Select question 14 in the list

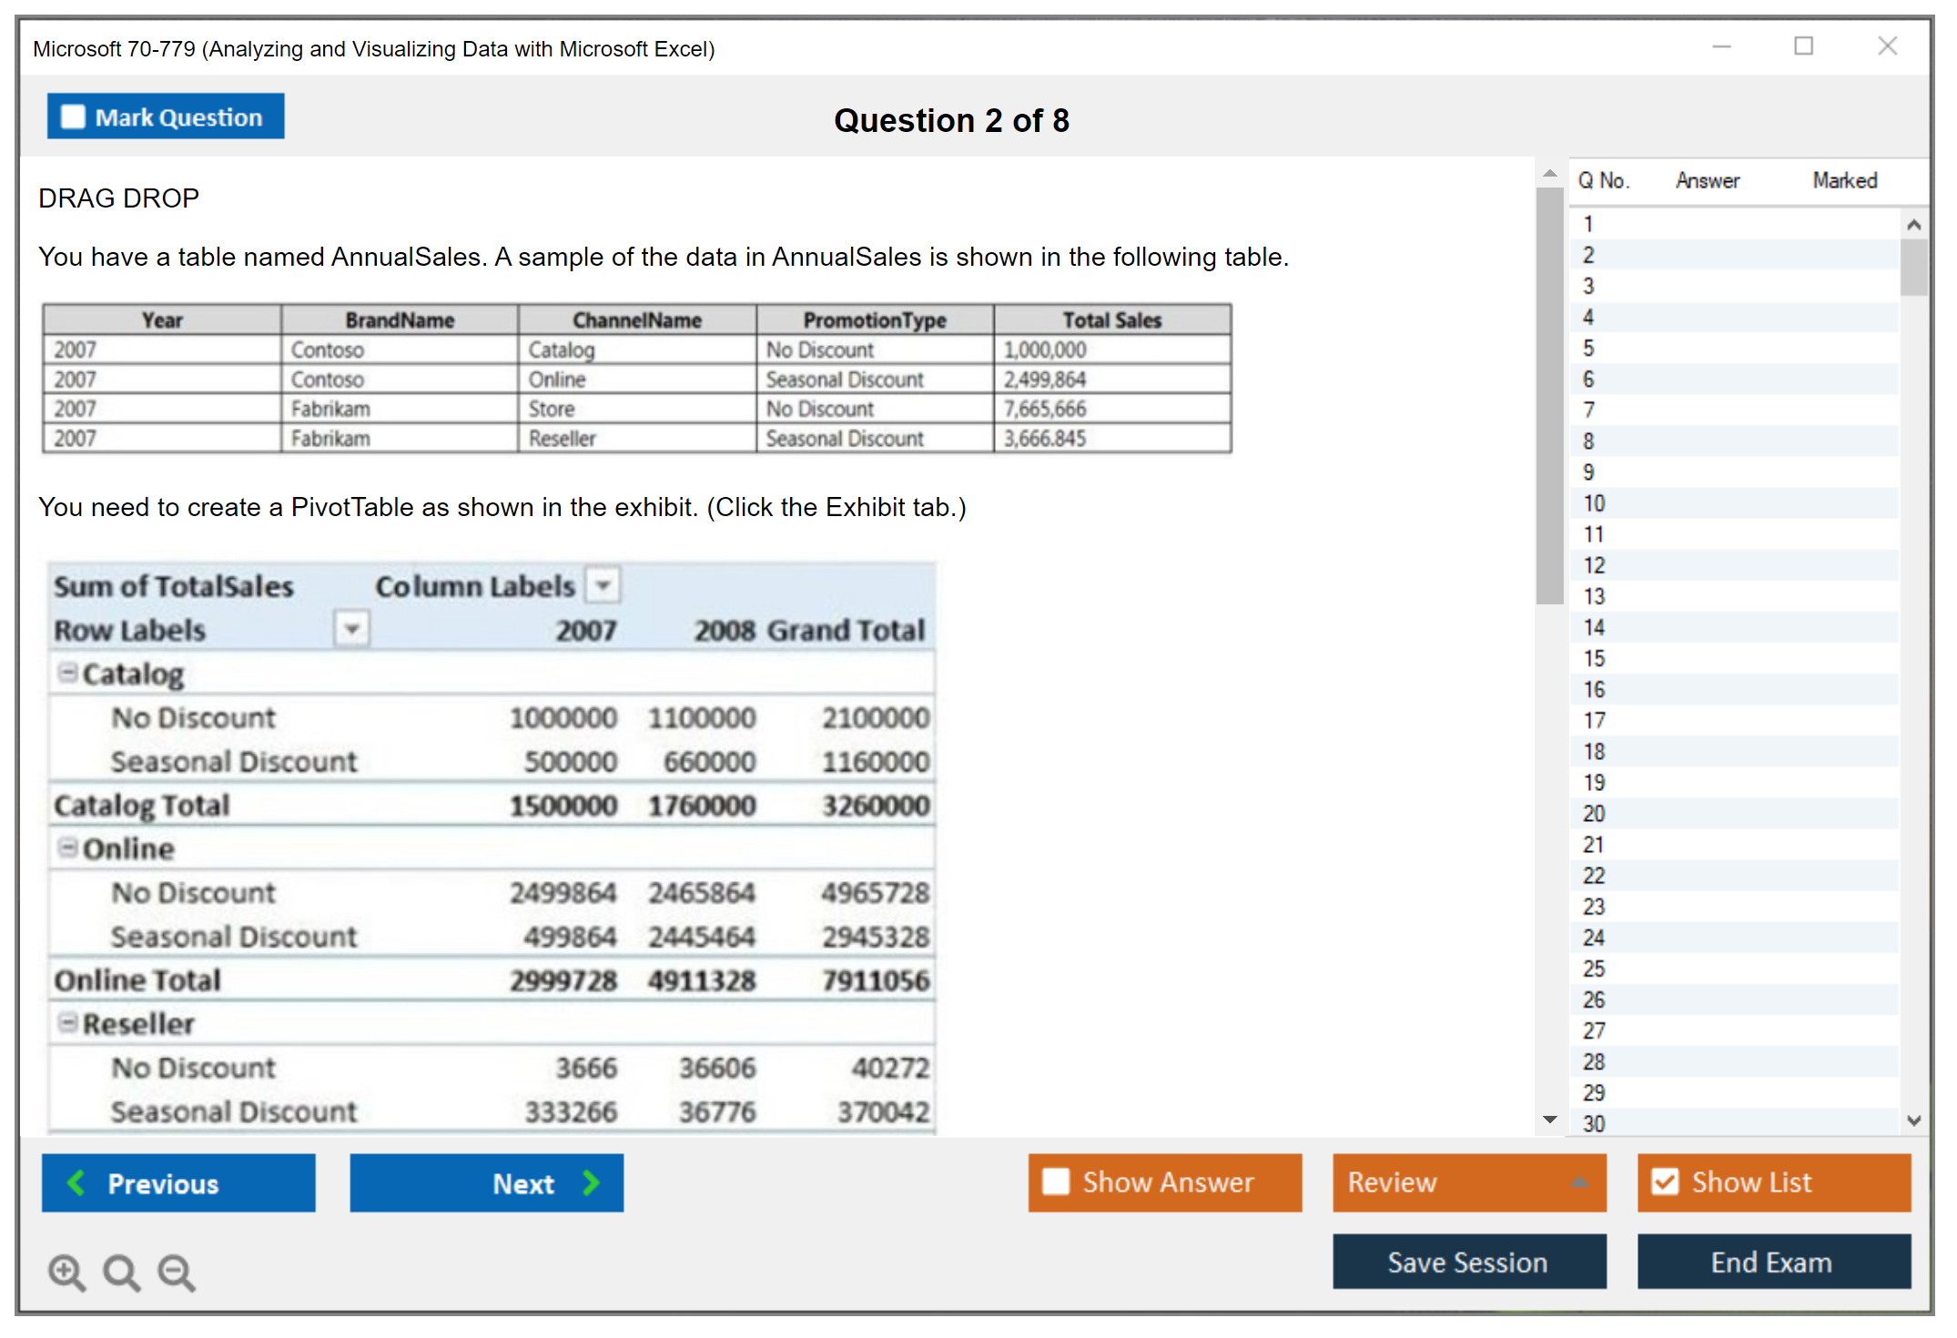click(x=1594, y=627)
